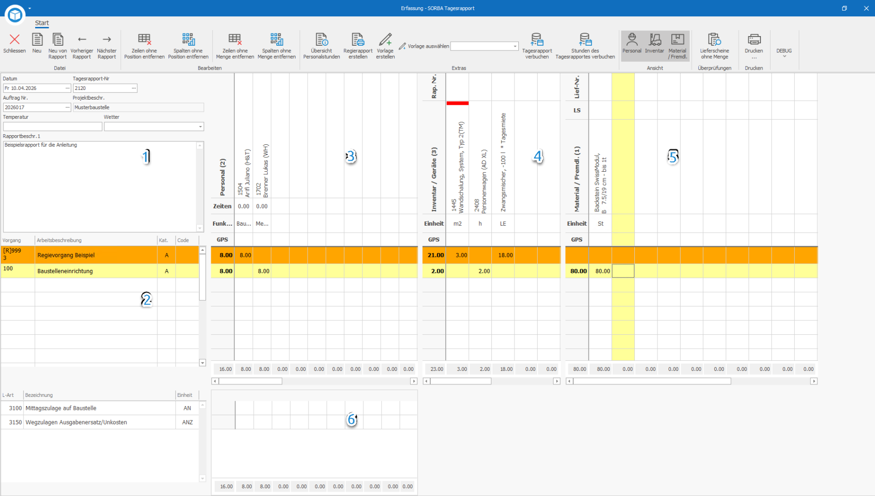This screenshot has width=875, height=496.
Task: Click the 3.00 Wandschalung cell in orange row
Action: [457, 255]
